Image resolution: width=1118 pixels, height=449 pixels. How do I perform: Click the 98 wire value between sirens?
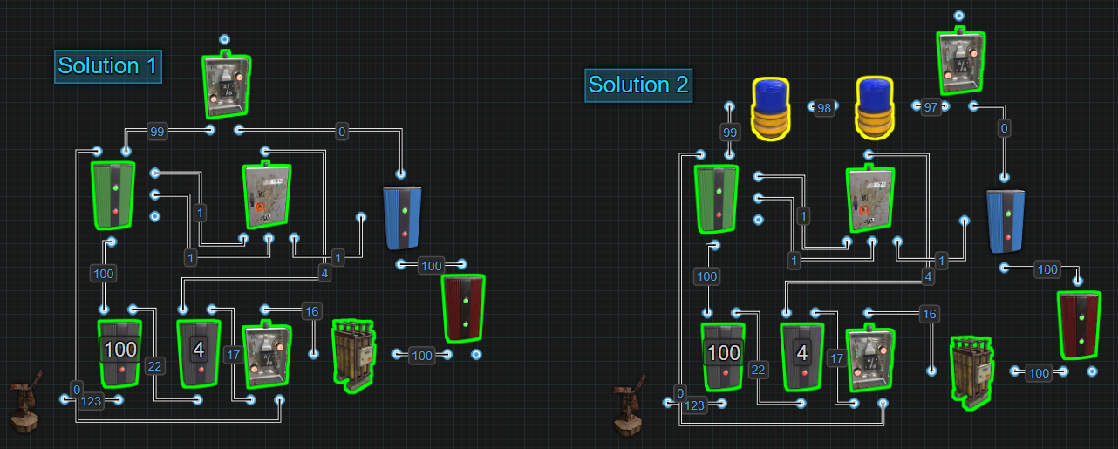pos(823,107)
